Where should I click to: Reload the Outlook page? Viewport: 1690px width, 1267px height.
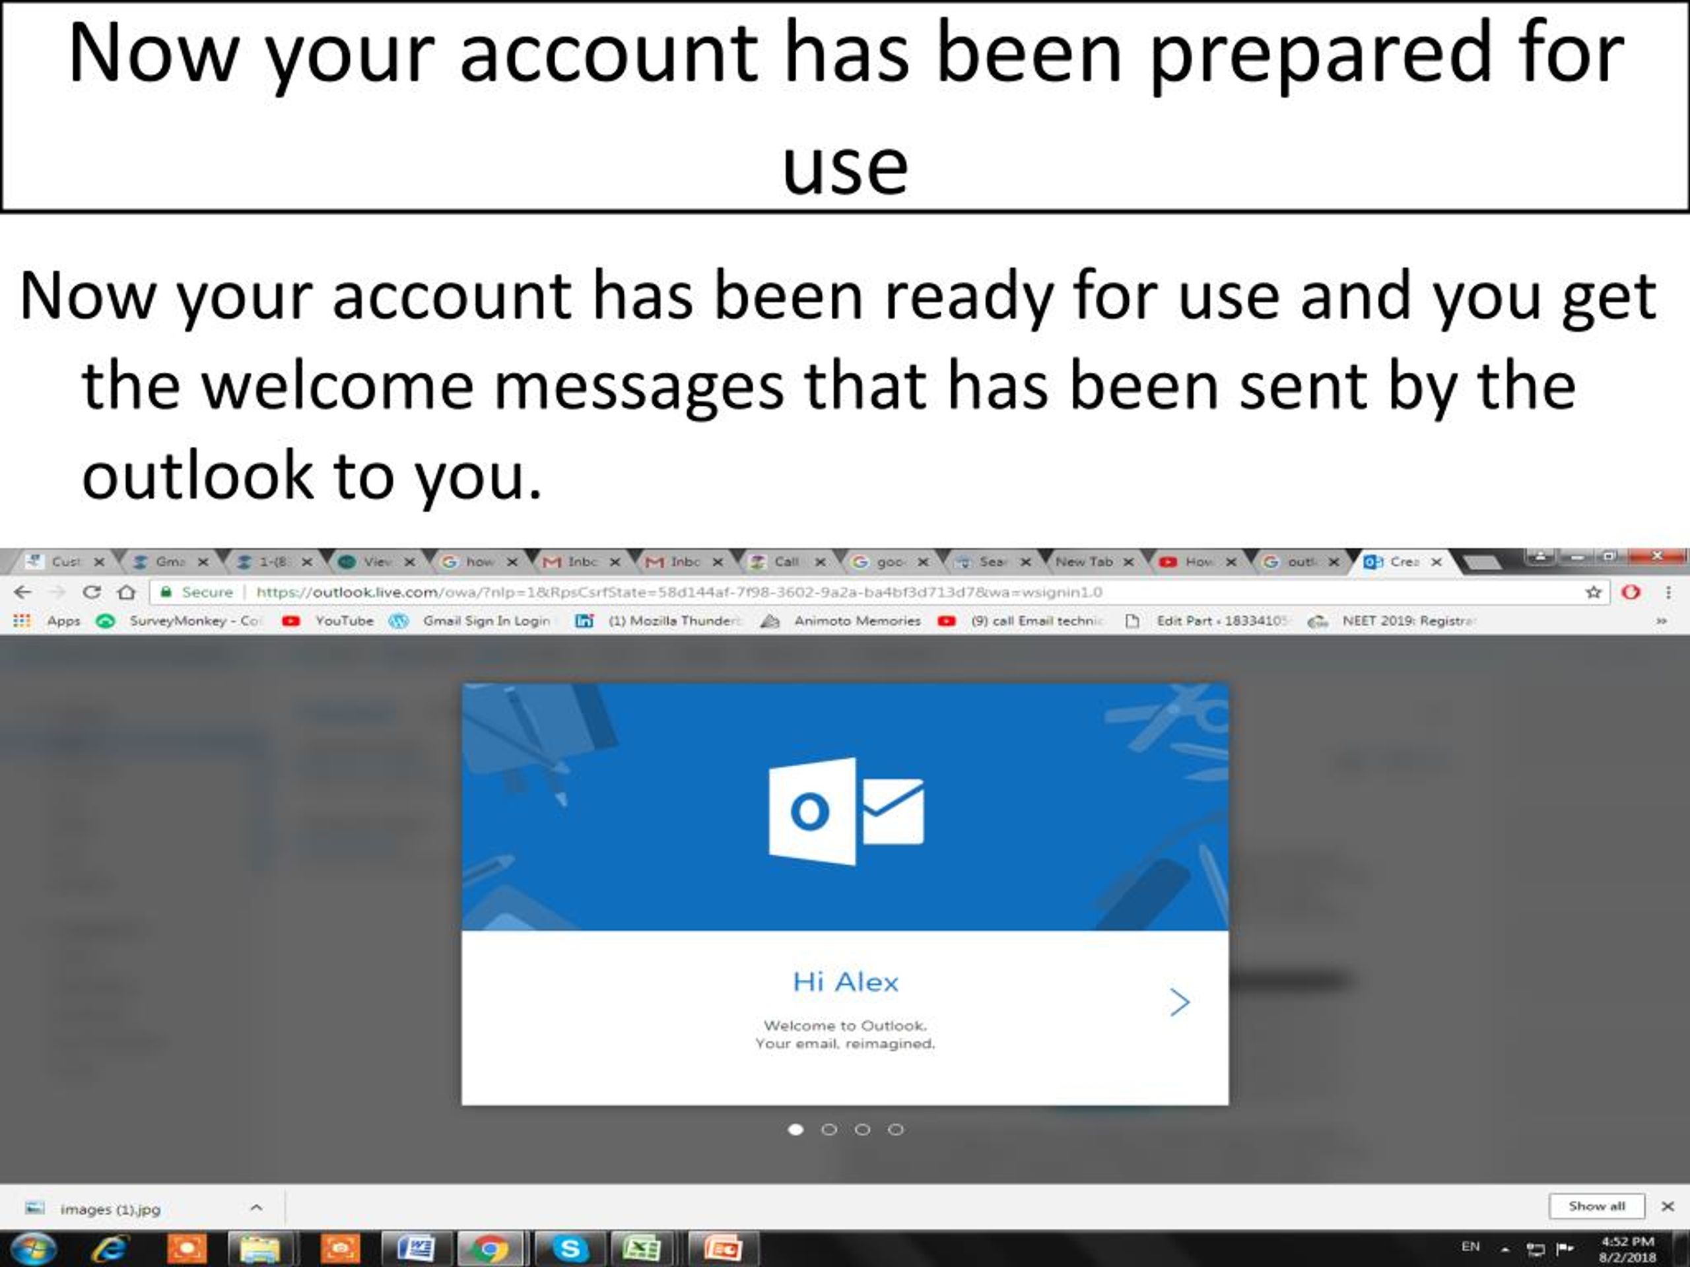click(92, 592)
